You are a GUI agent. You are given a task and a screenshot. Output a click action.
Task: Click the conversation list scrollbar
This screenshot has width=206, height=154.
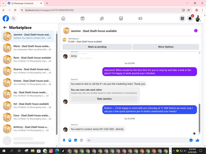(56, 84)
